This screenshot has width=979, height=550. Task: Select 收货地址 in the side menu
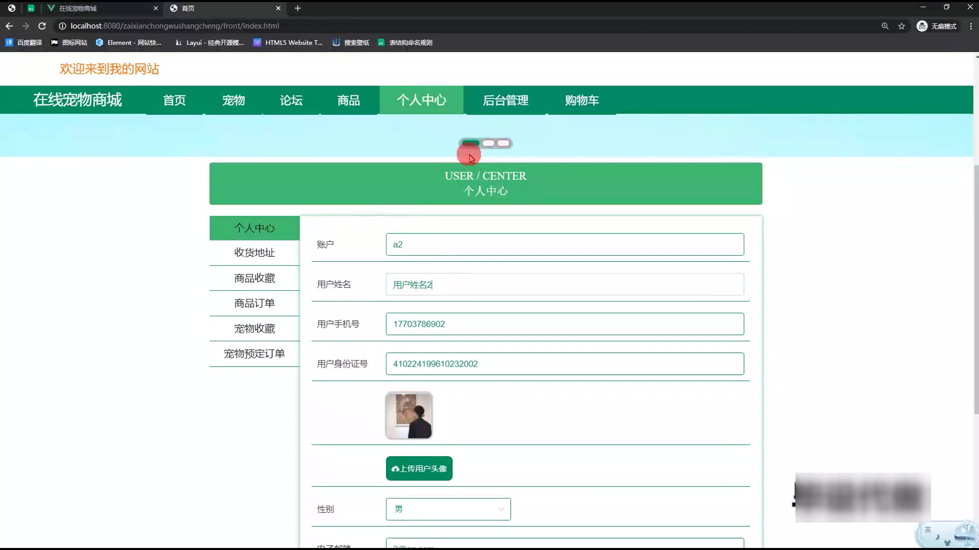point(254,253)
